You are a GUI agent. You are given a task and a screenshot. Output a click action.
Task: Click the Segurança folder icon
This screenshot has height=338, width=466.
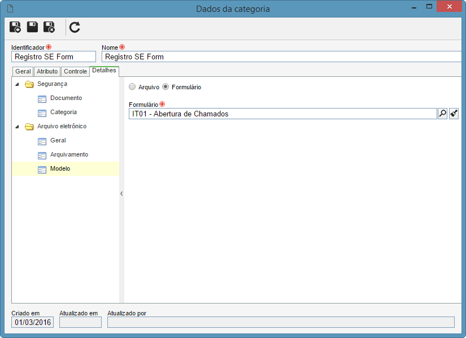click(29, 84)
